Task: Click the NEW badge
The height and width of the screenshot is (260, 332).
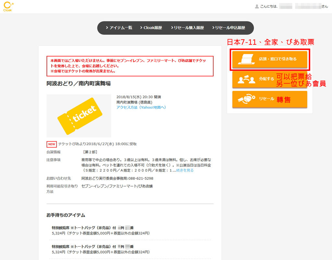Action: pos(52,144)
